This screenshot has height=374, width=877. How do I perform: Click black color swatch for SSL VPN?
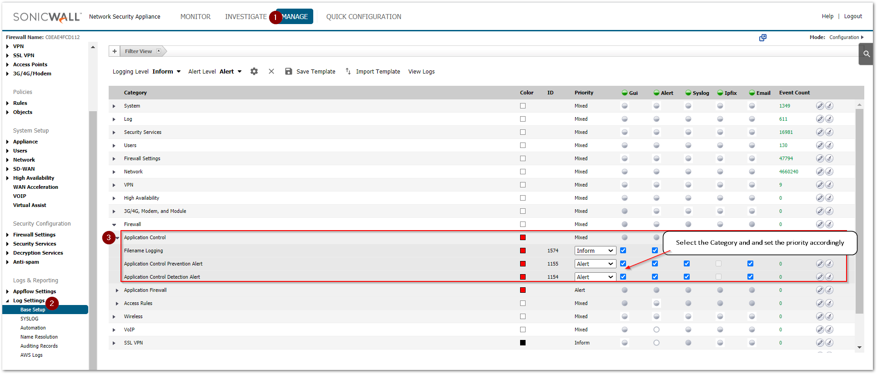523,343
